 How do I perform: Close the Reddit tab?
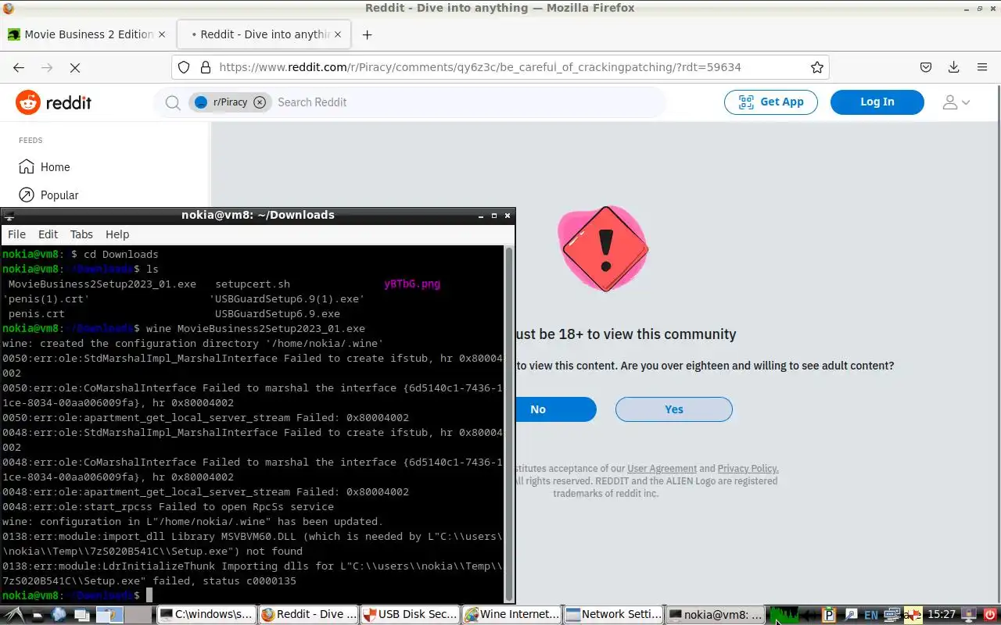coord(339,34)
